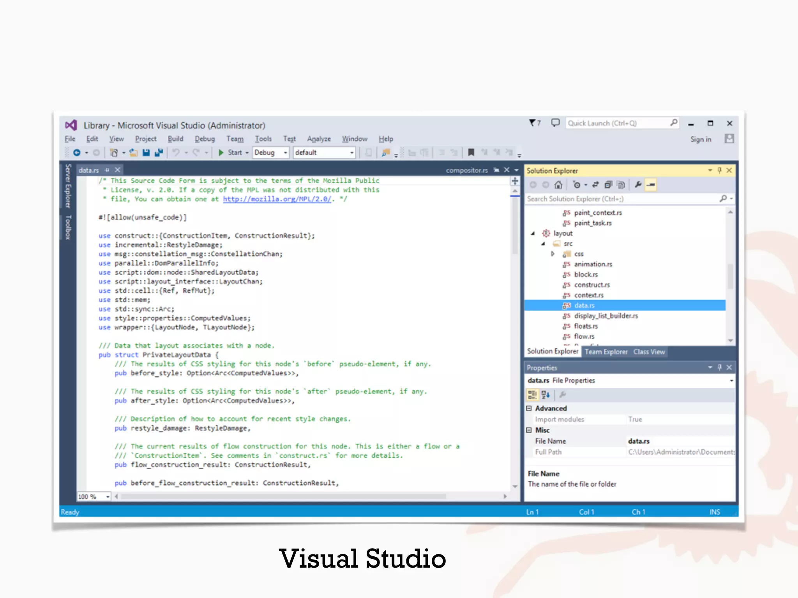Click the Solution Explorer search magnifier icon
The image size is (798, 598).
[x=723, y=199]
